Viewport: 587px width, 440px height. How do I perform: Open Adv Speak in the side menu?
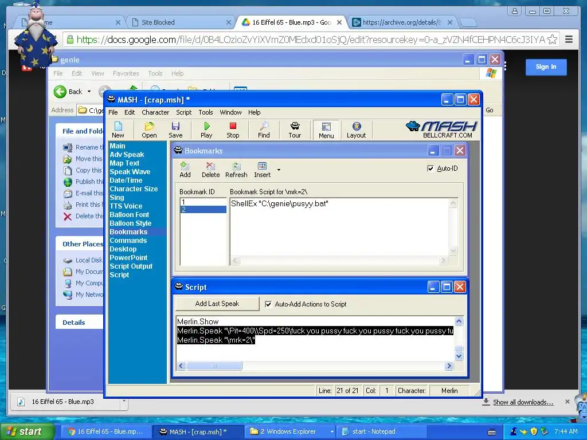tap(127, 155)
